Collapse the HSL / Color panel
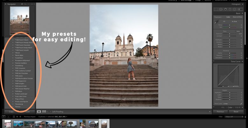This screenshot has height=128, width=248. (242, 107)
